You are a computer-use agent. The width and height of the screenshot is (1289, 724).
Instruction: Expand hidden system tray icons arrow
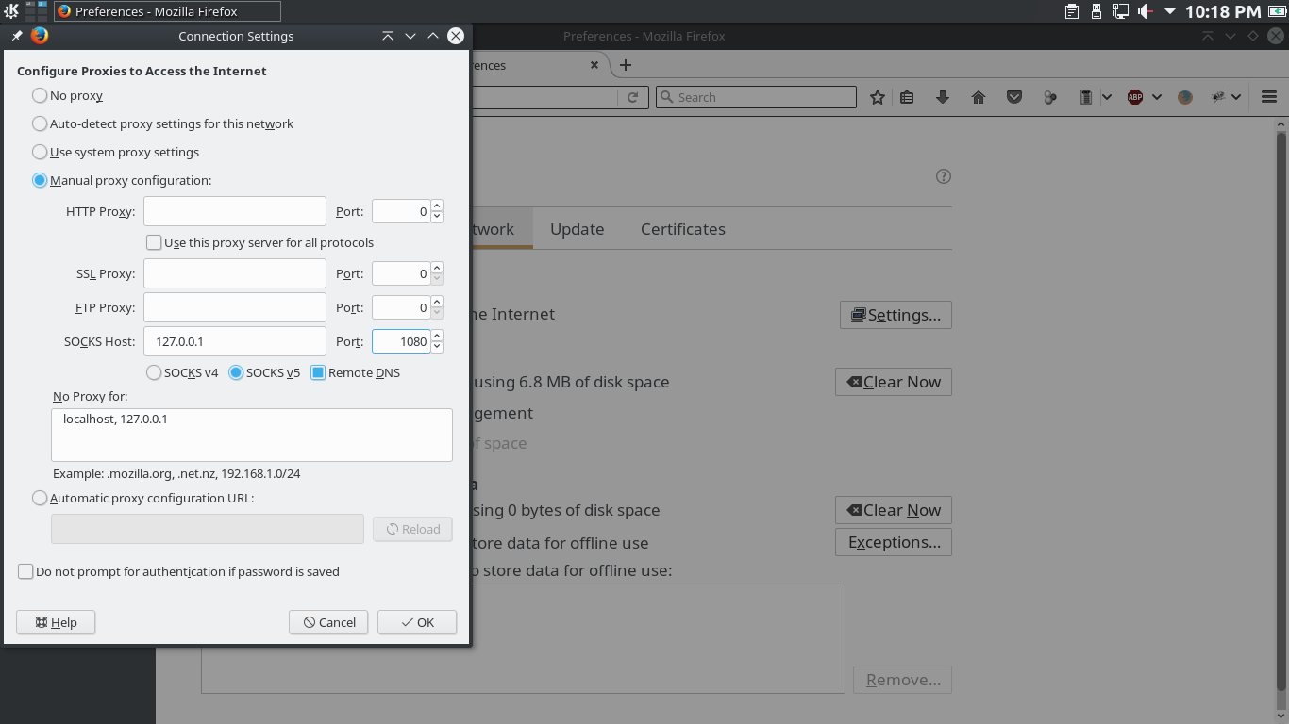click(x=1170, y=11)
